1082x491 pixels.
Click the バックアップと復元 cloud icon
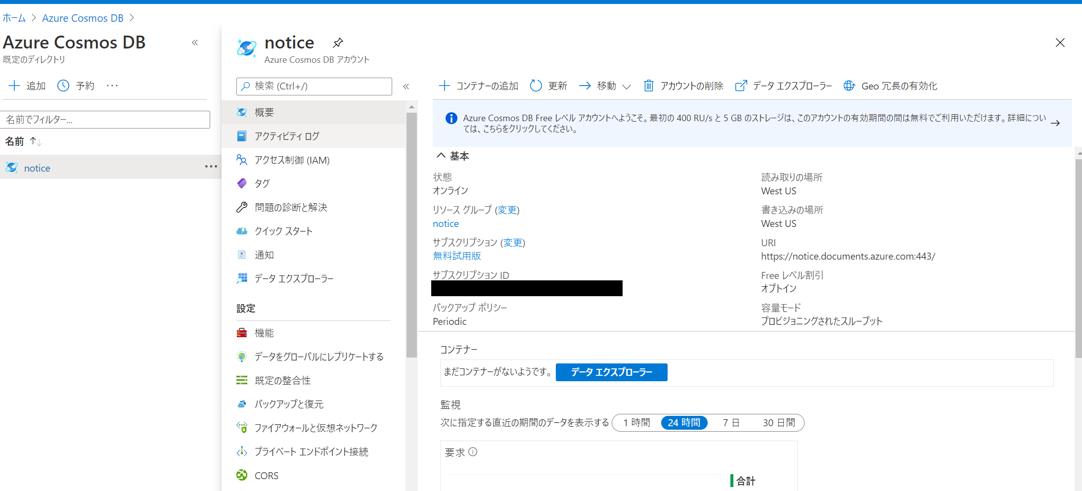(x=242, y=404)
